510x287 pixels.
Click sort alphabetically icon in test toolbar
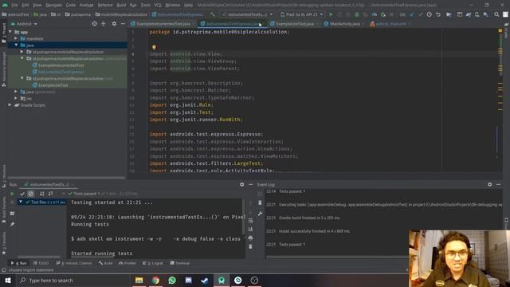click(x=42, y=194)
